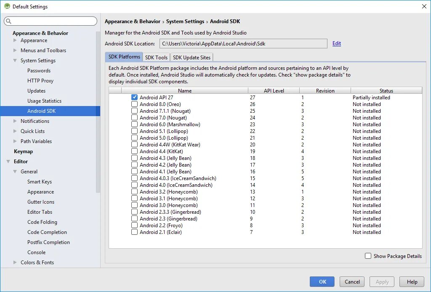Click the Android 4.4W (KitKat Wear) row name
The width and height of the screenshot is (431, 292).
click(x=170, y=144)
